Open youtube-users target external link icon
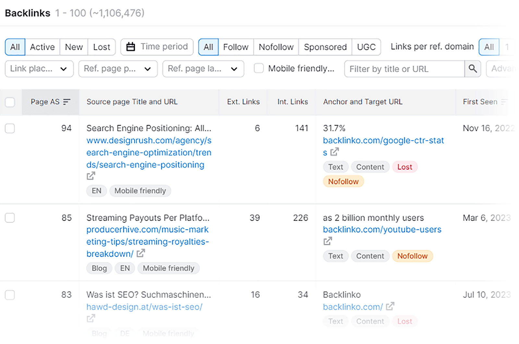 click(328, 241)
